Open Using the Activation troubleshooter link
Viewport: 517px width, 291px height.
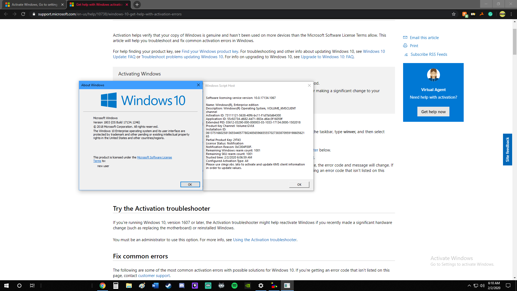(264, 240)
